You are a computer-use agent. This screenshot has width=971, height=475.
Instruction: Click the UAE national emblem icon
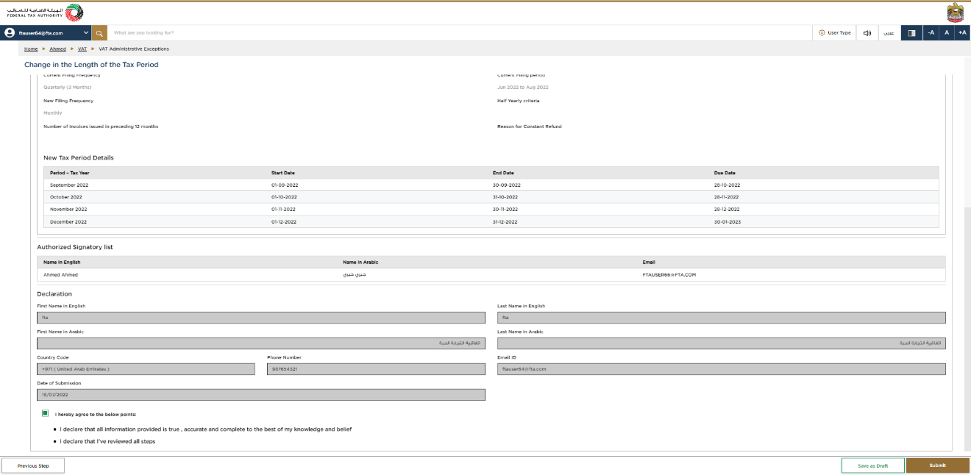[955, 12]
